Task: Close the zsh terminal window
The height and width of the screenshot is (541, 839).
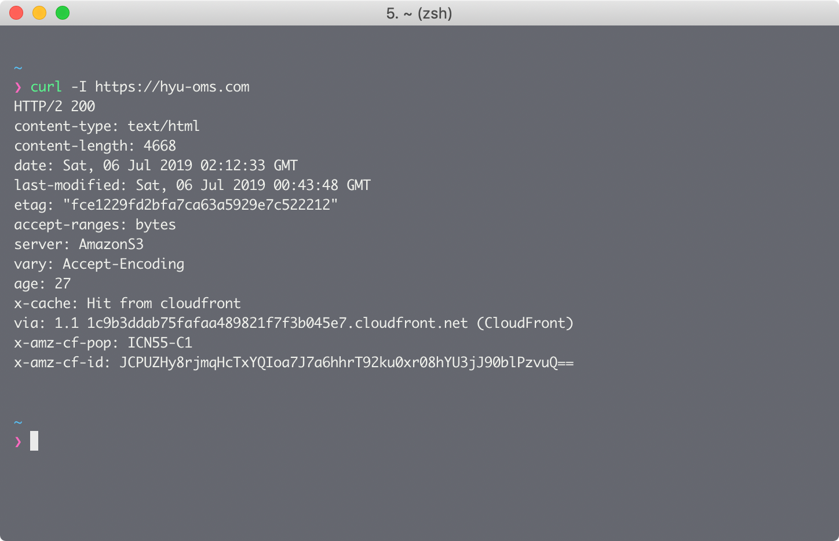Action: click(16, 13)
